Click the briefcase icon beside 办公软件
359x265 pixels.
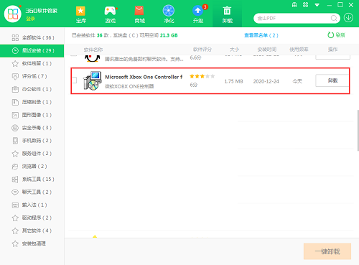pyautogui.click(x=15, y=89)
